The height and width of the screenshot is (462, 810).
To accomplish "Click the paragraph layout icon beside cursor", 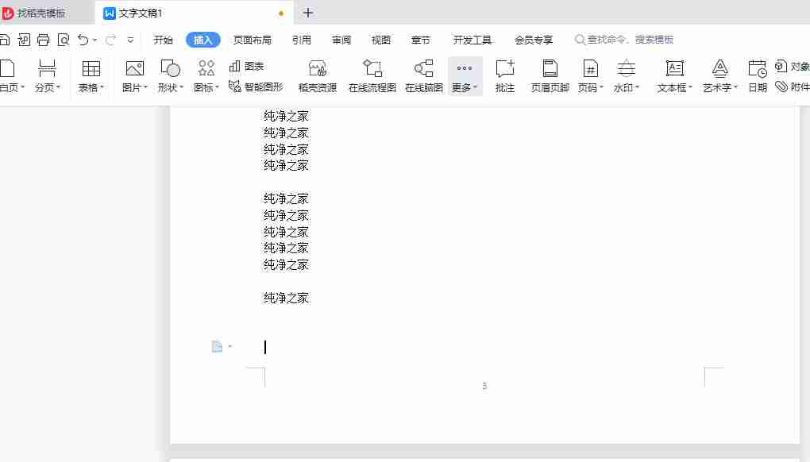I will point(217,346).
